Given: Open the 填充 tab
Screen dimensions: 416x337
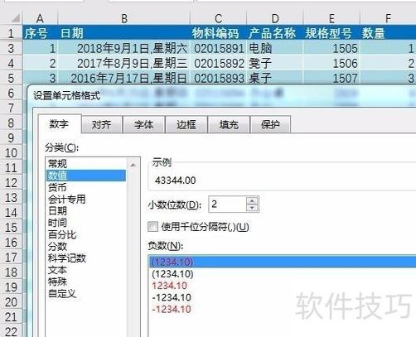Looking at the screenshot, I should pyautogui.click(x=229, y=125).
